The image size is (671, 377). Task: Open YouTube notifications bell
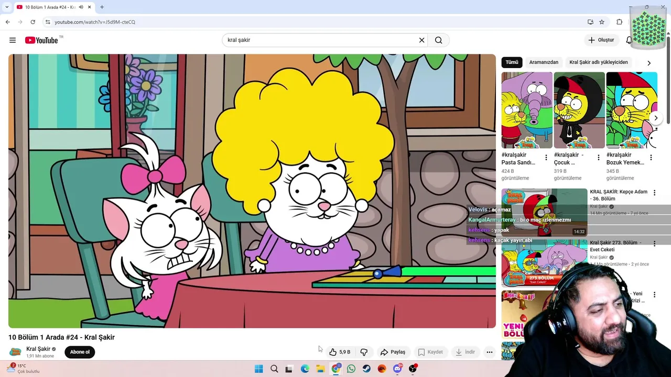629,40
